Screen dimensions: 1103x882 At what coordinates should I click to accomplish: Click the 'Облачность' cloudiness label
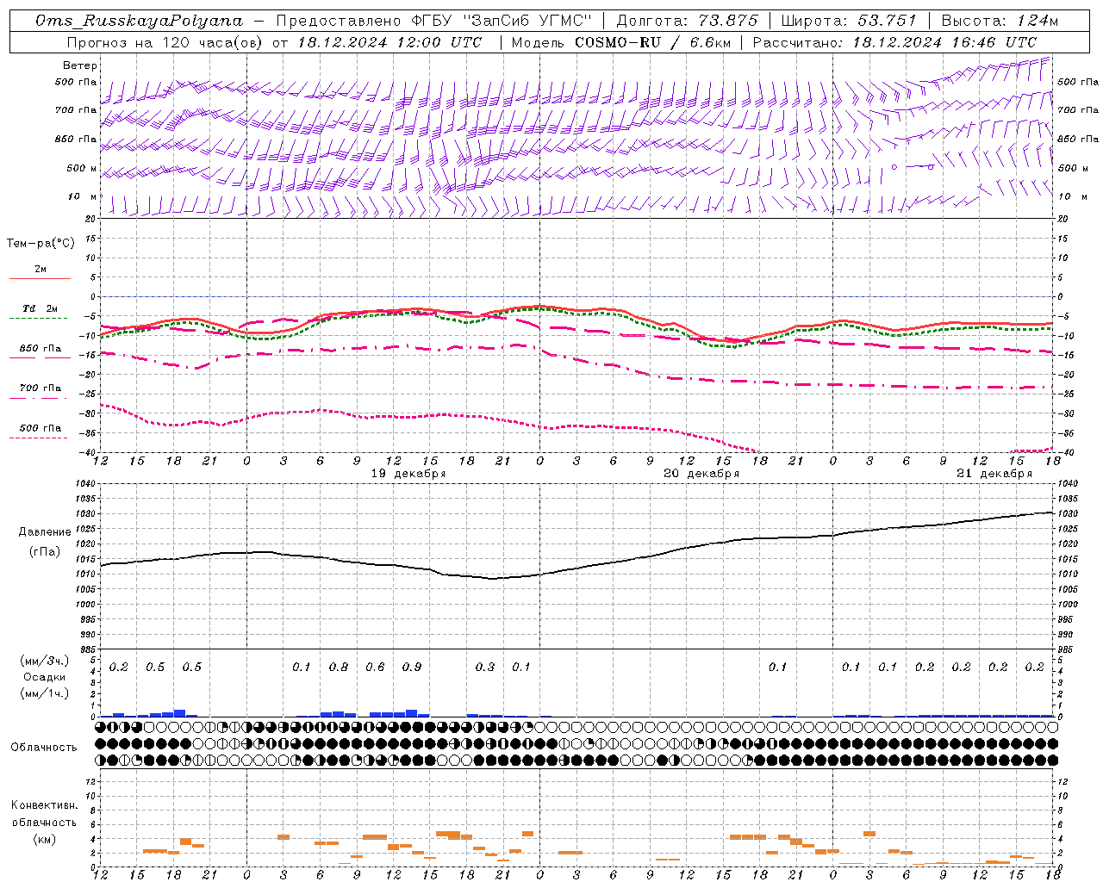point(44,748)
